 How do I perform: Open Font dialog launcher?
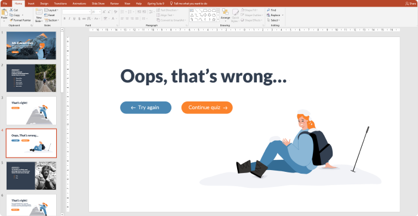coord(117,25)
